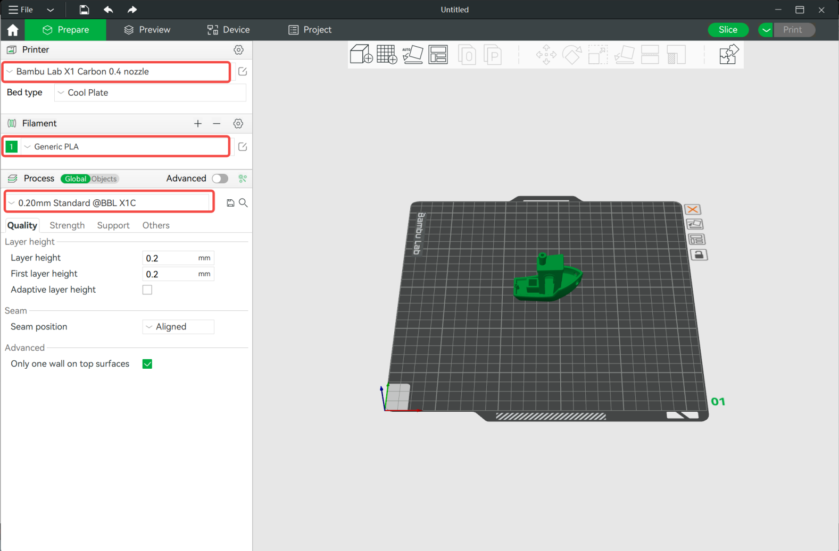Image resolution: width=839 pixels, height=551 pixels.
Task: Click the Add cube primitive toolbar icon
Action: coord(361,54)
